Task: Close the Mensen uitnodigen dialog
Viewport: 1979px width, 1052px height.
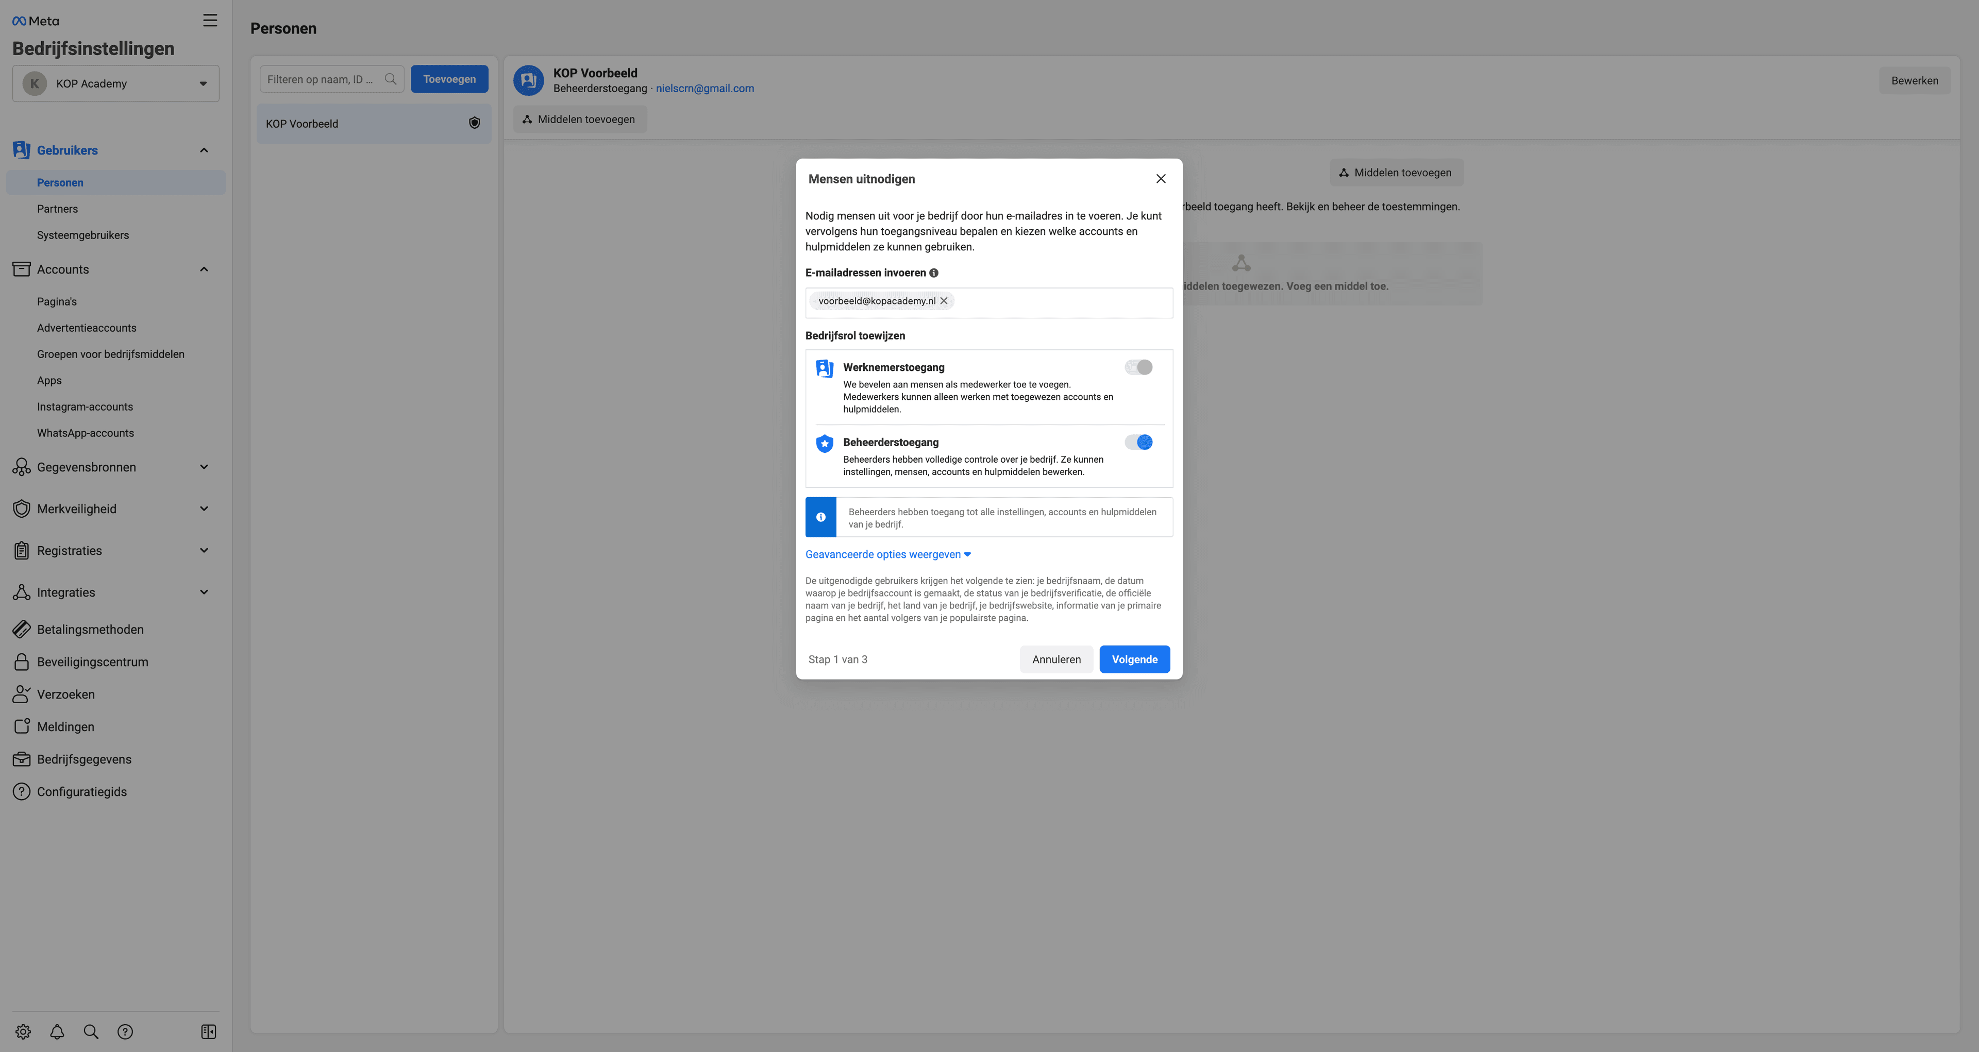Action: [1161, 179]
